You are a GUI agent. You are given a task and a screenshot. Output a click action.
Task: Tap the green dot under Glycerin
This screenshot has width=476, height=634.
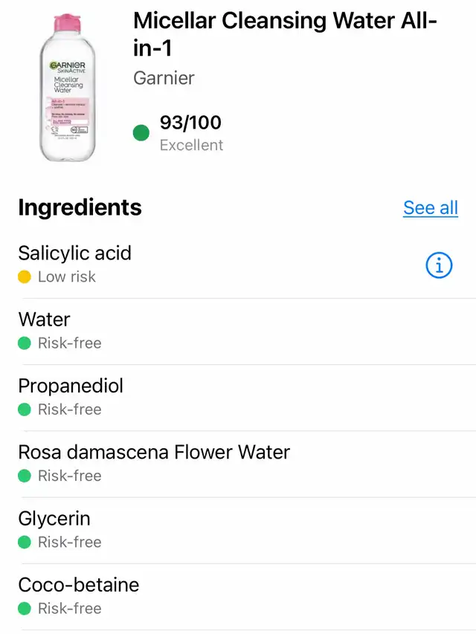coord(25,542)
